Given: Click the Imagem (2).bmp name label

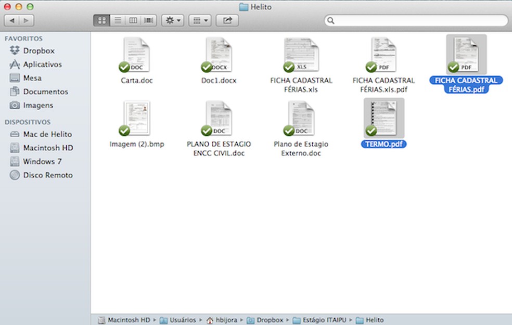Looking at the screenshot, I should pyautogui.click(x=137, y=144).
